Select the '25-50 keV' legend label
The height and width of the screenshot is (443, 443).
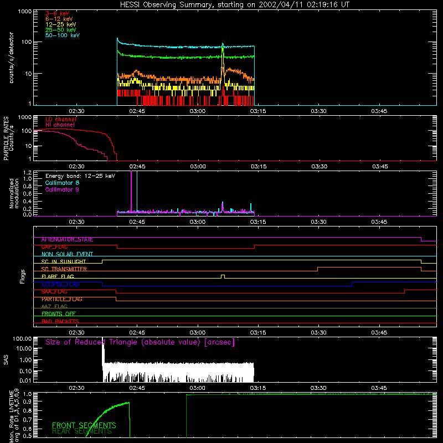tap(61, 30)
